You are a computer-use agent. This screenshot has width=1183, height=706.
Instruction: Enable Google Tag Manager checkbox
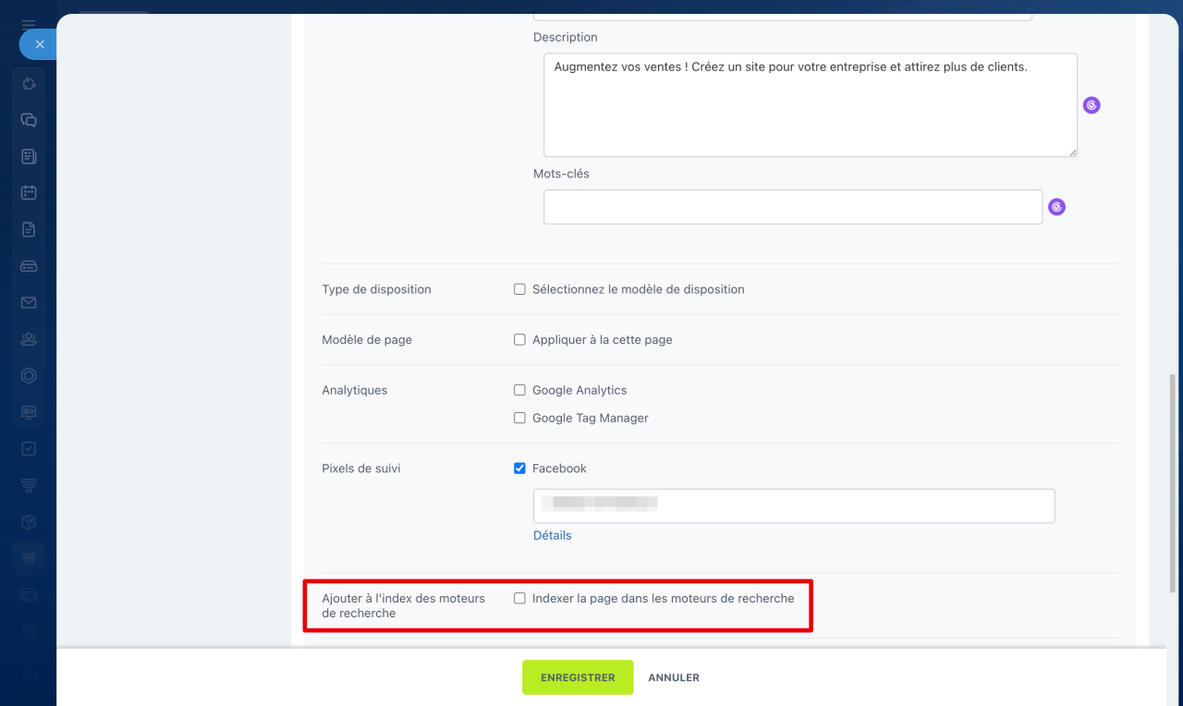(519, 419)
